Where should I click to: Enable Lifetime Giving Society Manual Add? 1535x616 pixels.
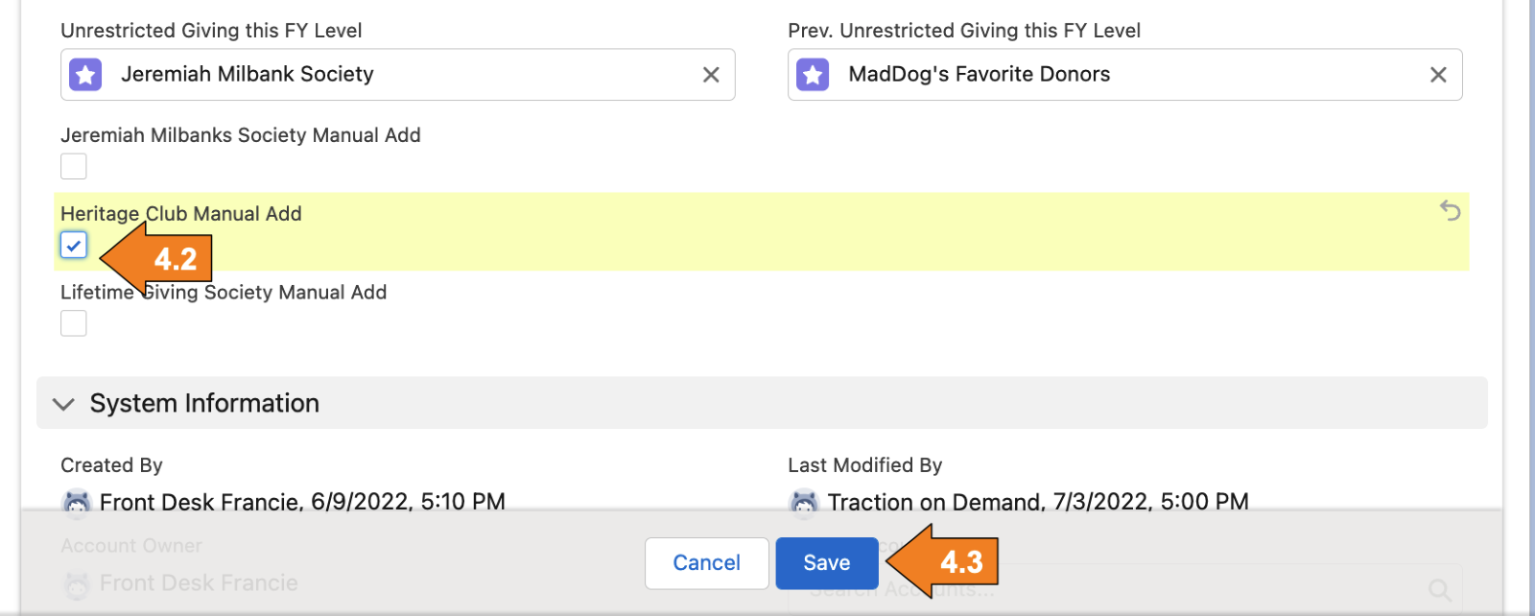pyautogui.click(x=74, y=323)
